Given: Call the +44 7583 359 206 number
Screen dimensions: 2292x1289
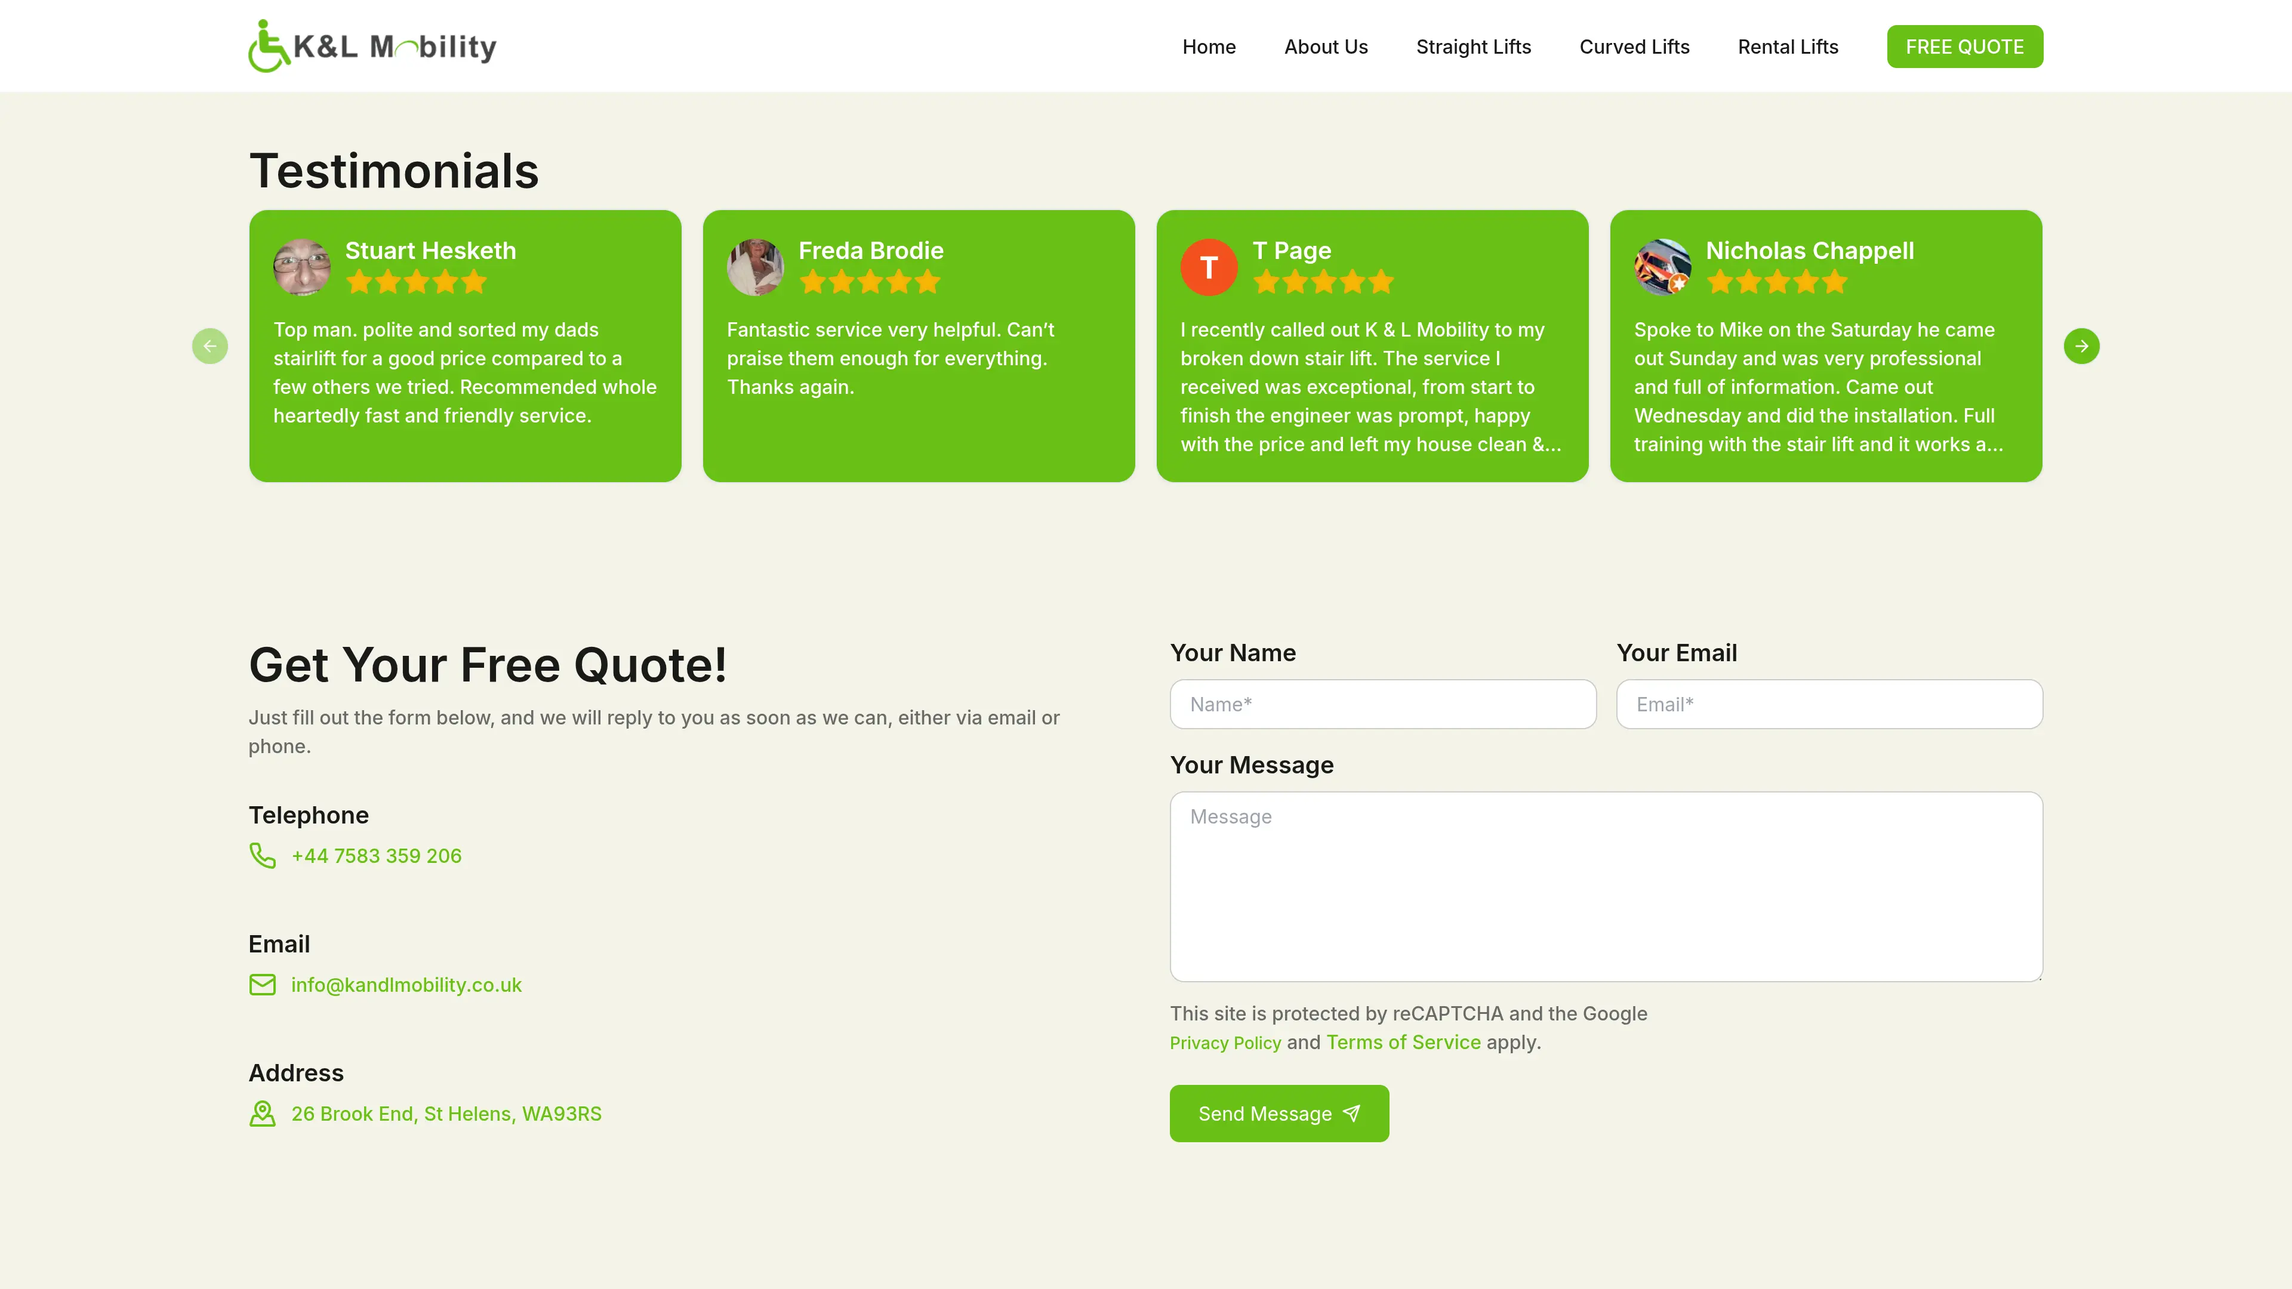Looking at the screenshot, I should point(377,856).
